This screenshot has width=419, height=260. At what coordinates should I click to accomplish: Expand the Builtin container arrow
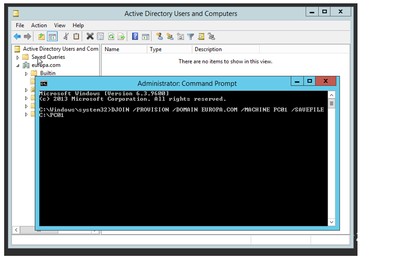[26, 74]
